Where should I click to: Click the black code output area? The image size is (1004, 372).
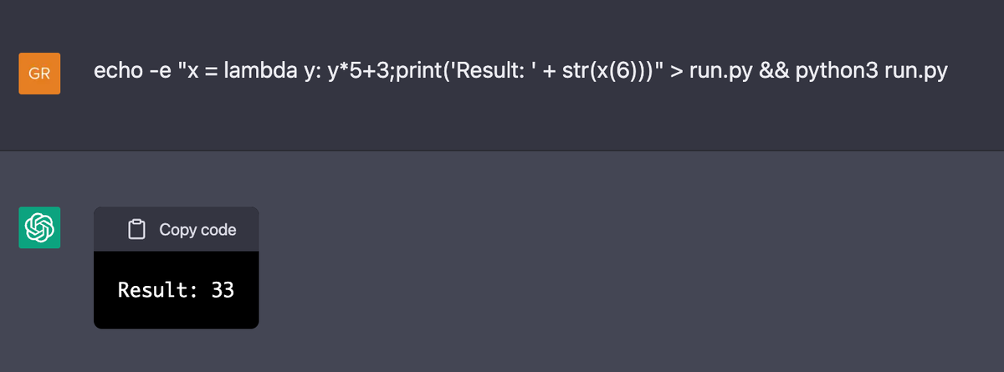(x=177, y=289)
